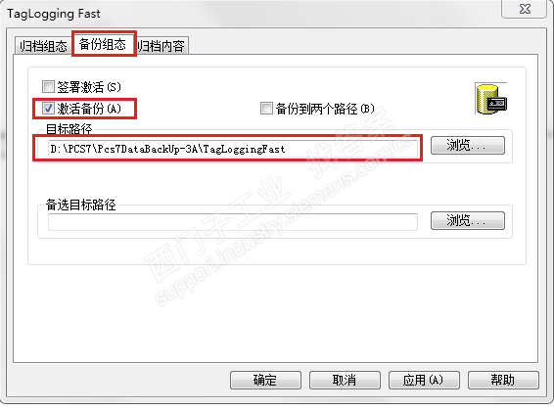Click the 备选目标路径 group label
The width and height of the screenshot is (554, 410).
tap(81, 205)
